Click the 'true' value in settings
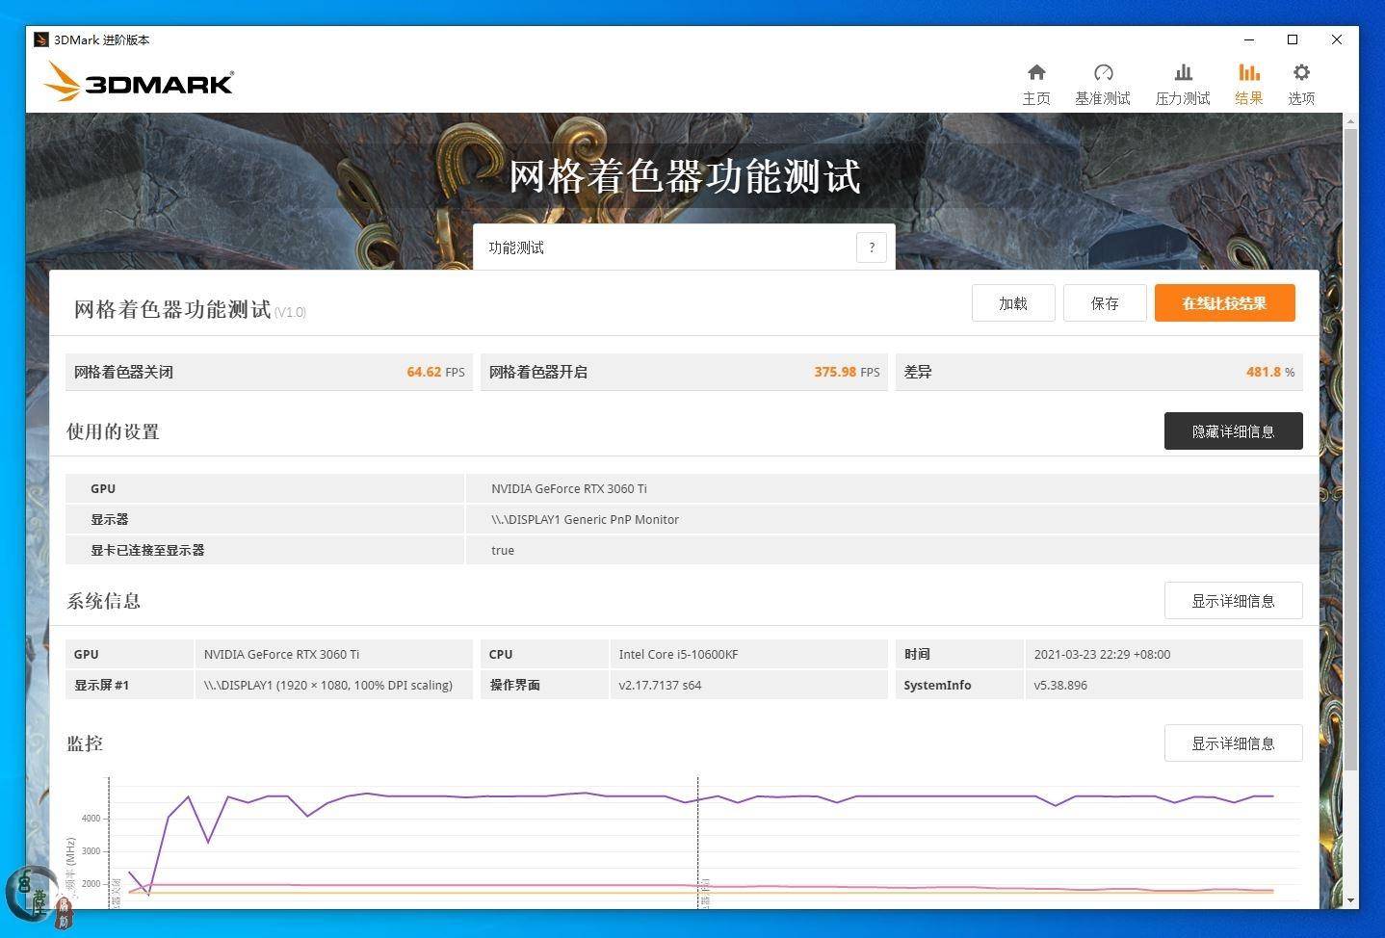Image resolution: width=1385 pixels, height=938 pixels. pyautogui.click(x=503, y=550)
